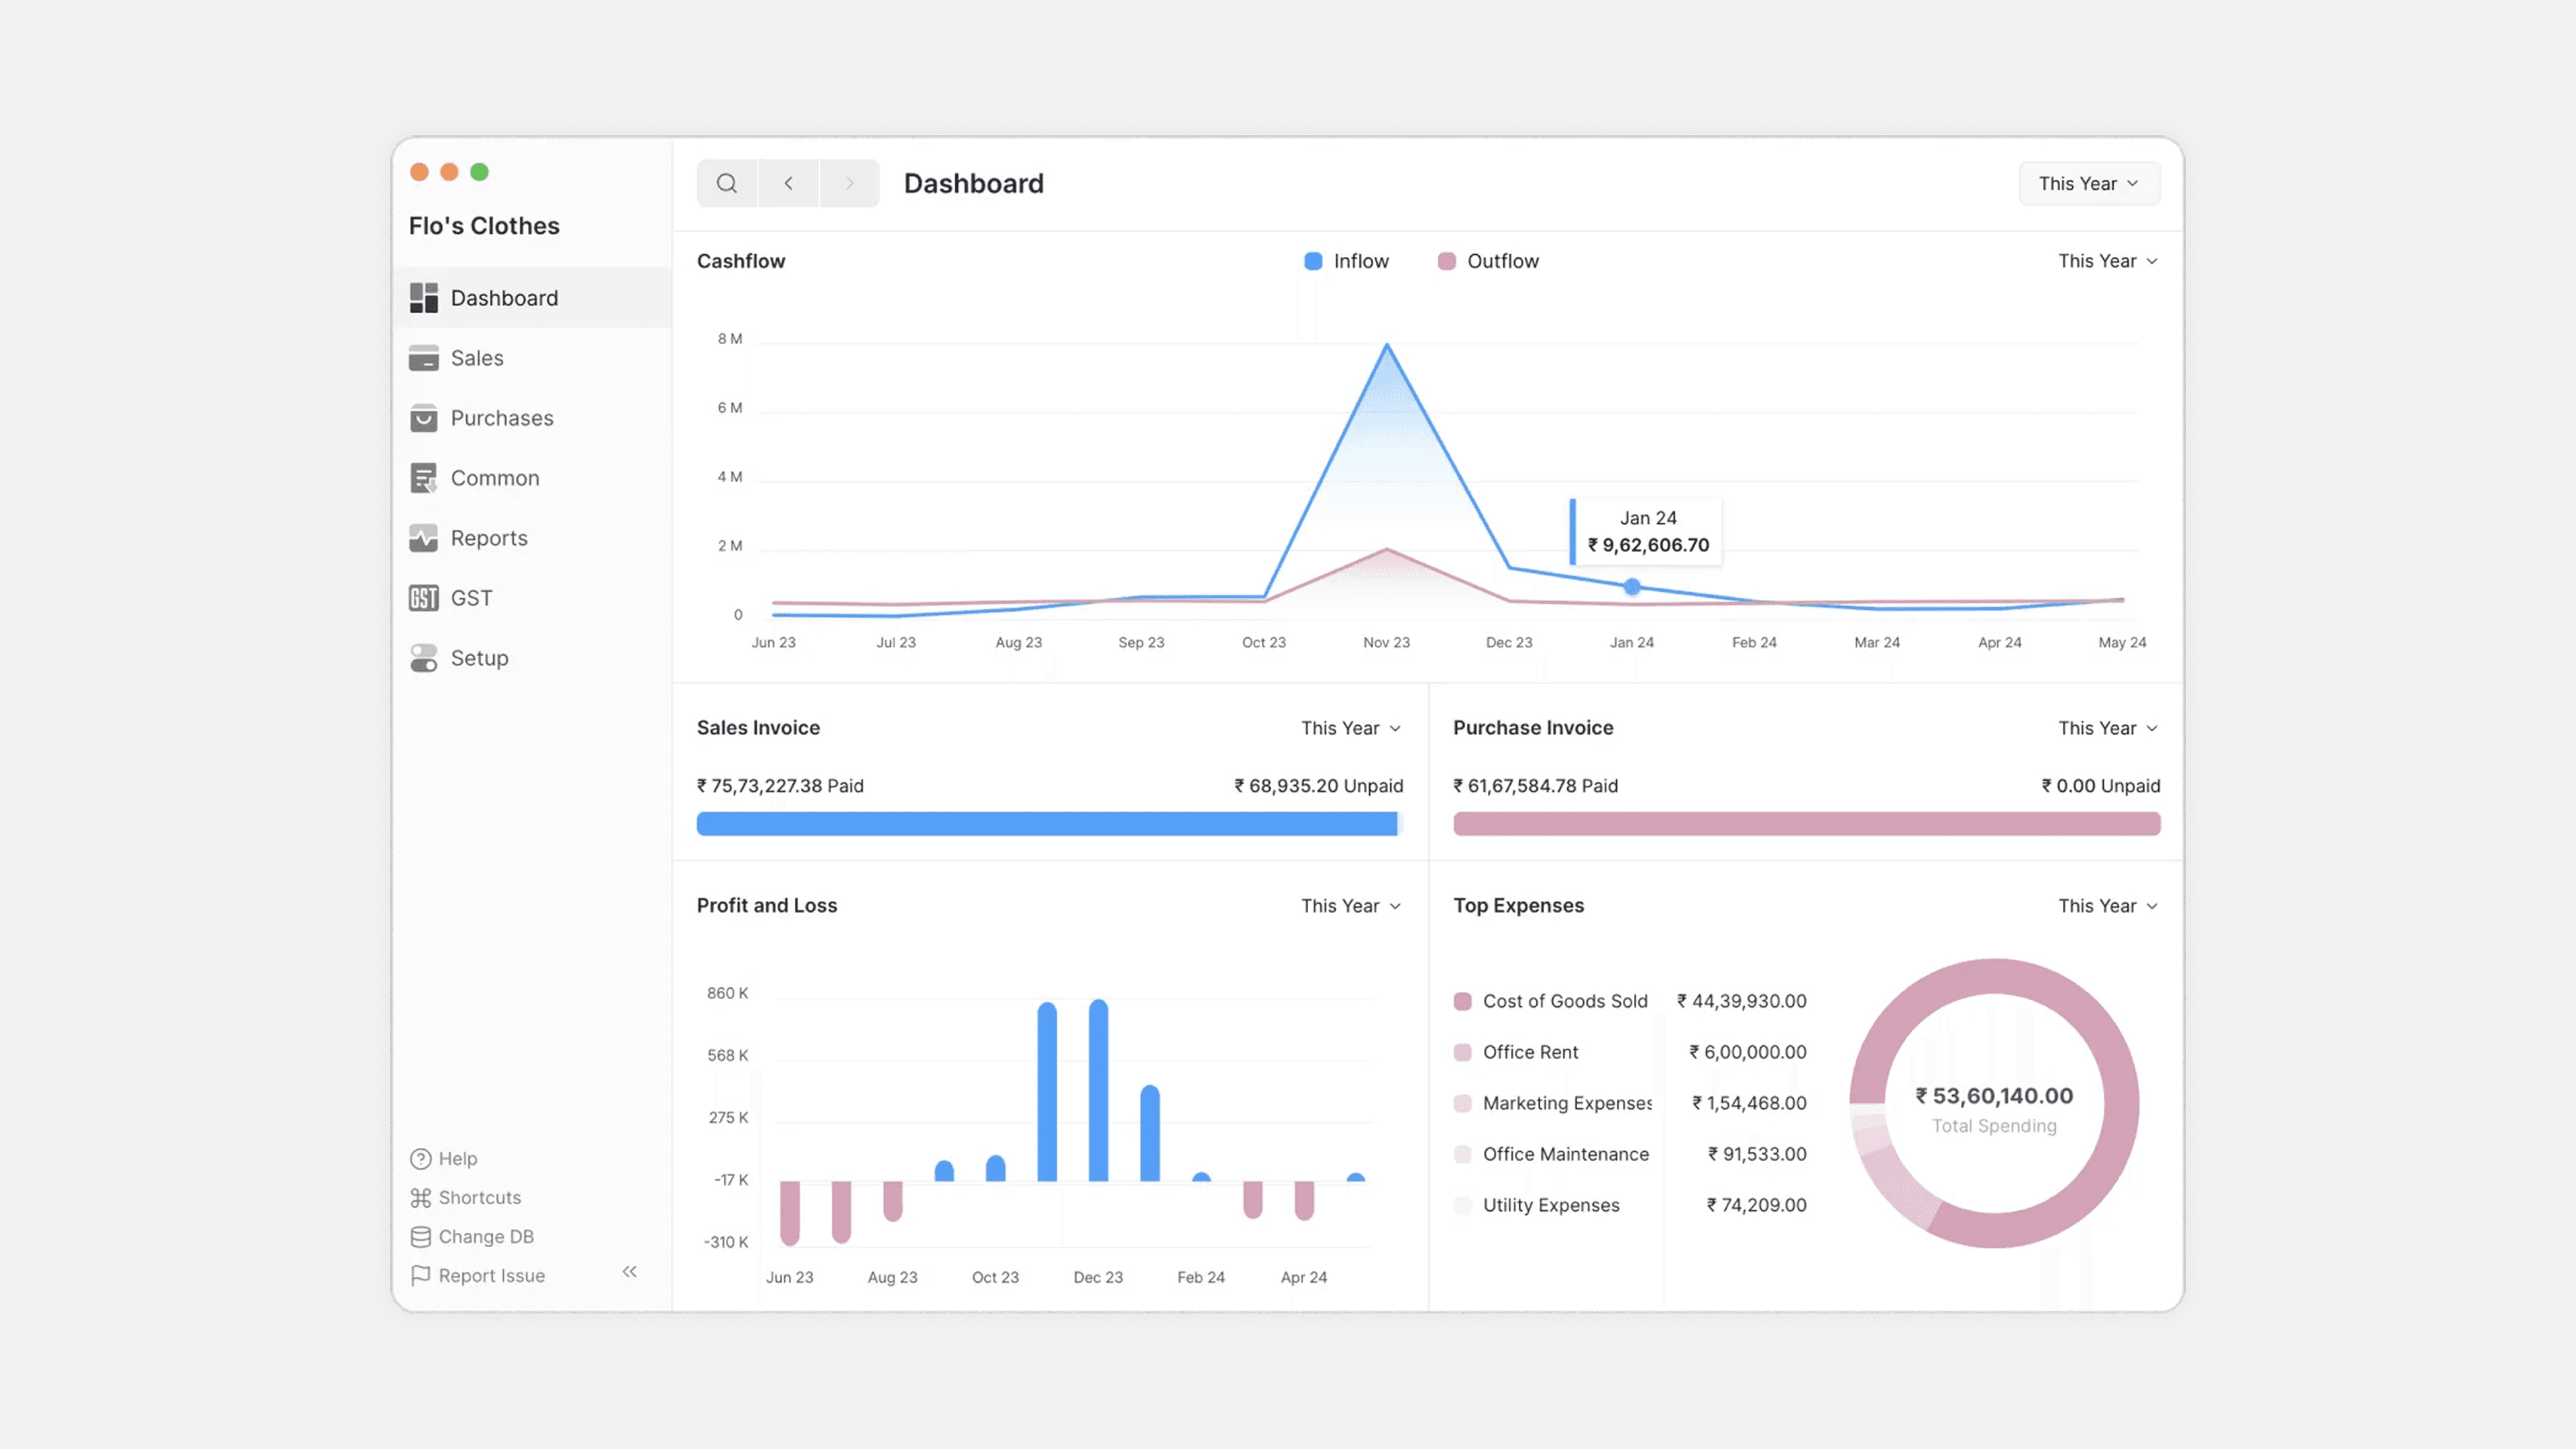Open the Common section
Viewport: 2576px width, 1449px height.
(532, 478)
